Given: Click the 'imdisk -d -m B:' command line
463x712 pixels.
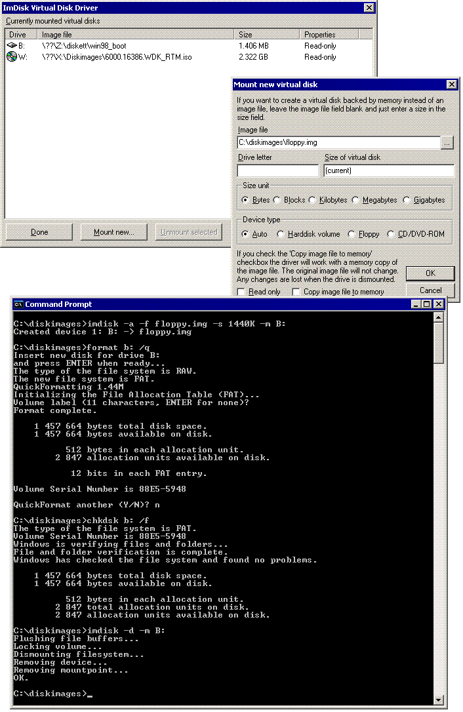Looking at the screenshot, I should [x=89, y=631].
